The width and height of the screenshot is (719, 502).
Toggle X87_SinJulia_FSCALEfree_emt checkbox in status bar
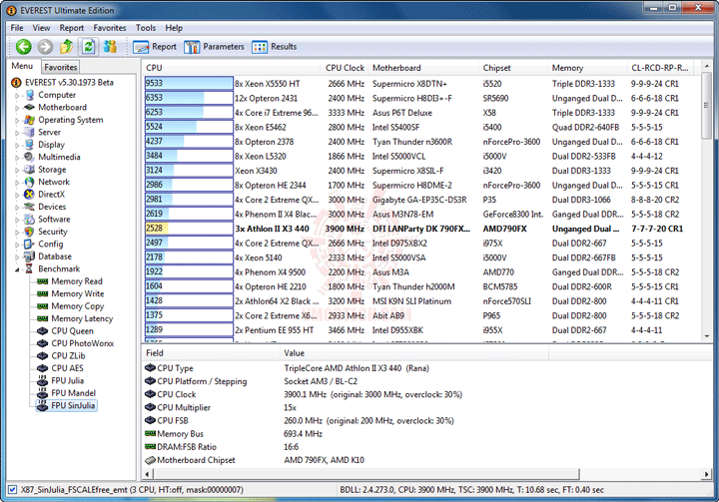12,490
